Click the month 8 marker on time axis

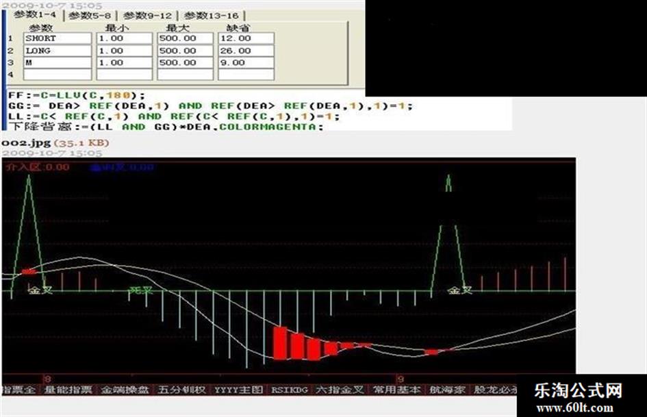[48, 379]
